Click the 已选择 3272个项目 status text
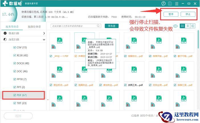The image size is (200, 123). tap(142, 116)
